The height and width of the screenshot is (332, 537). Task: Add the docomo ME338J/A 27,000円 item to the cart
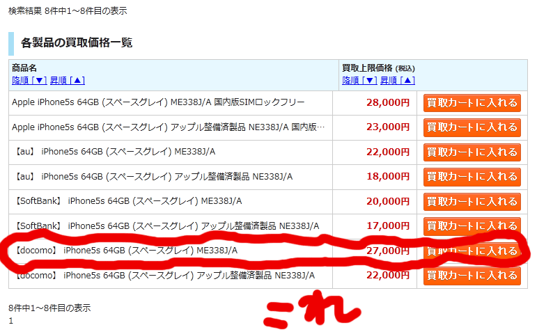coord(472,251)
